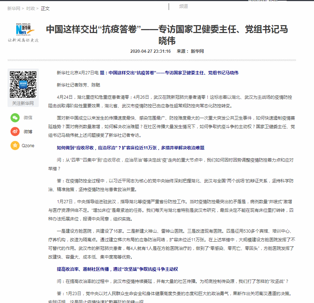Click paragraph starting 面对新中国成立以来

point(172,127)
